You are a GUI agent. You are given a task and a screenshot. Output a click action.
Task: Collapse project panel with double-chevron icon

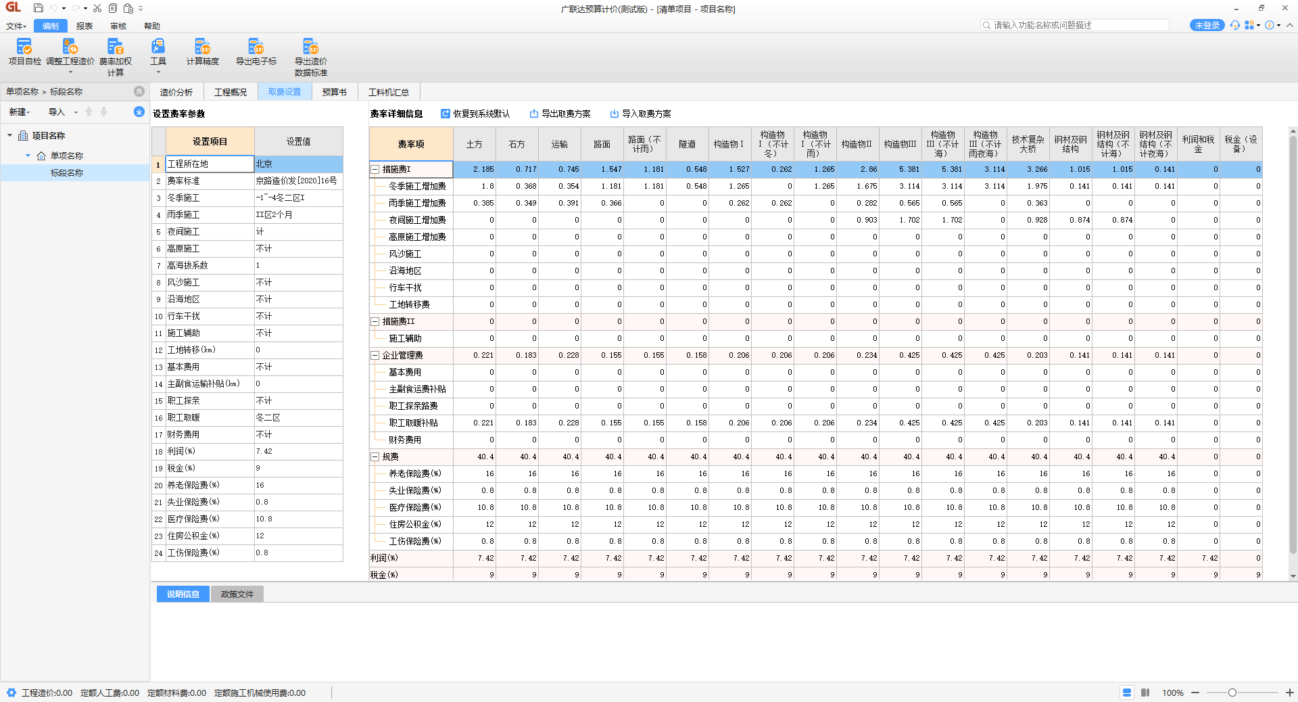[139, 91]
